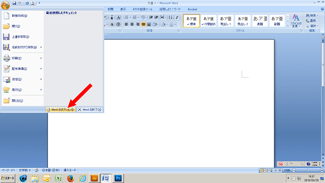This screenshot has height=183, width=325.
Task: Click the round Office button
Action: click(5, 4)
